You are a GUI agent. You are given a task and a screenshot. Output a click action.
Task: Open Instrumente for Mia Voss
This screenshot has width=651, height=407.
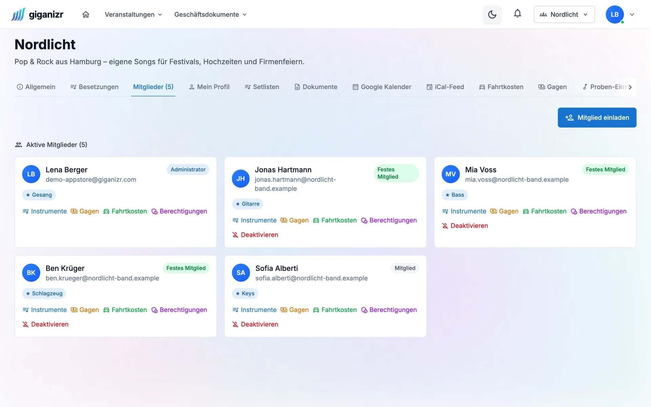pyautogui.click(x=464, y=211)
